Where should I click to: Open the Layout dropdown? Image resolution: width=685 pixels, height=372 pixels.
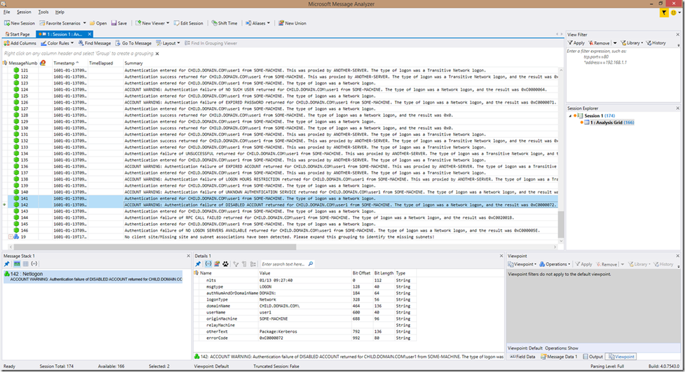pos(168,43)
